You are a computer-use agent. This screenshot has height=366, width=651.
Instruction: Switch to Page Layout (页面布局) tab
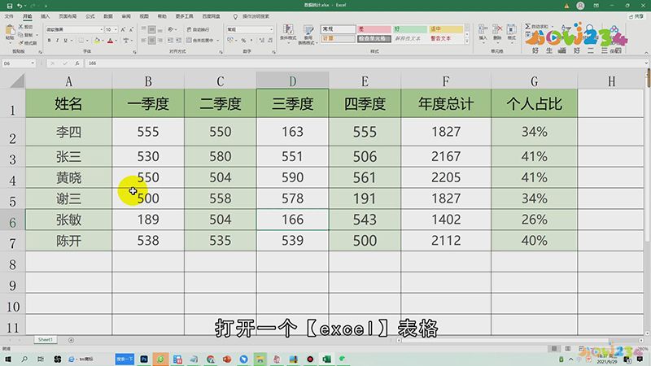coord(68,16)
